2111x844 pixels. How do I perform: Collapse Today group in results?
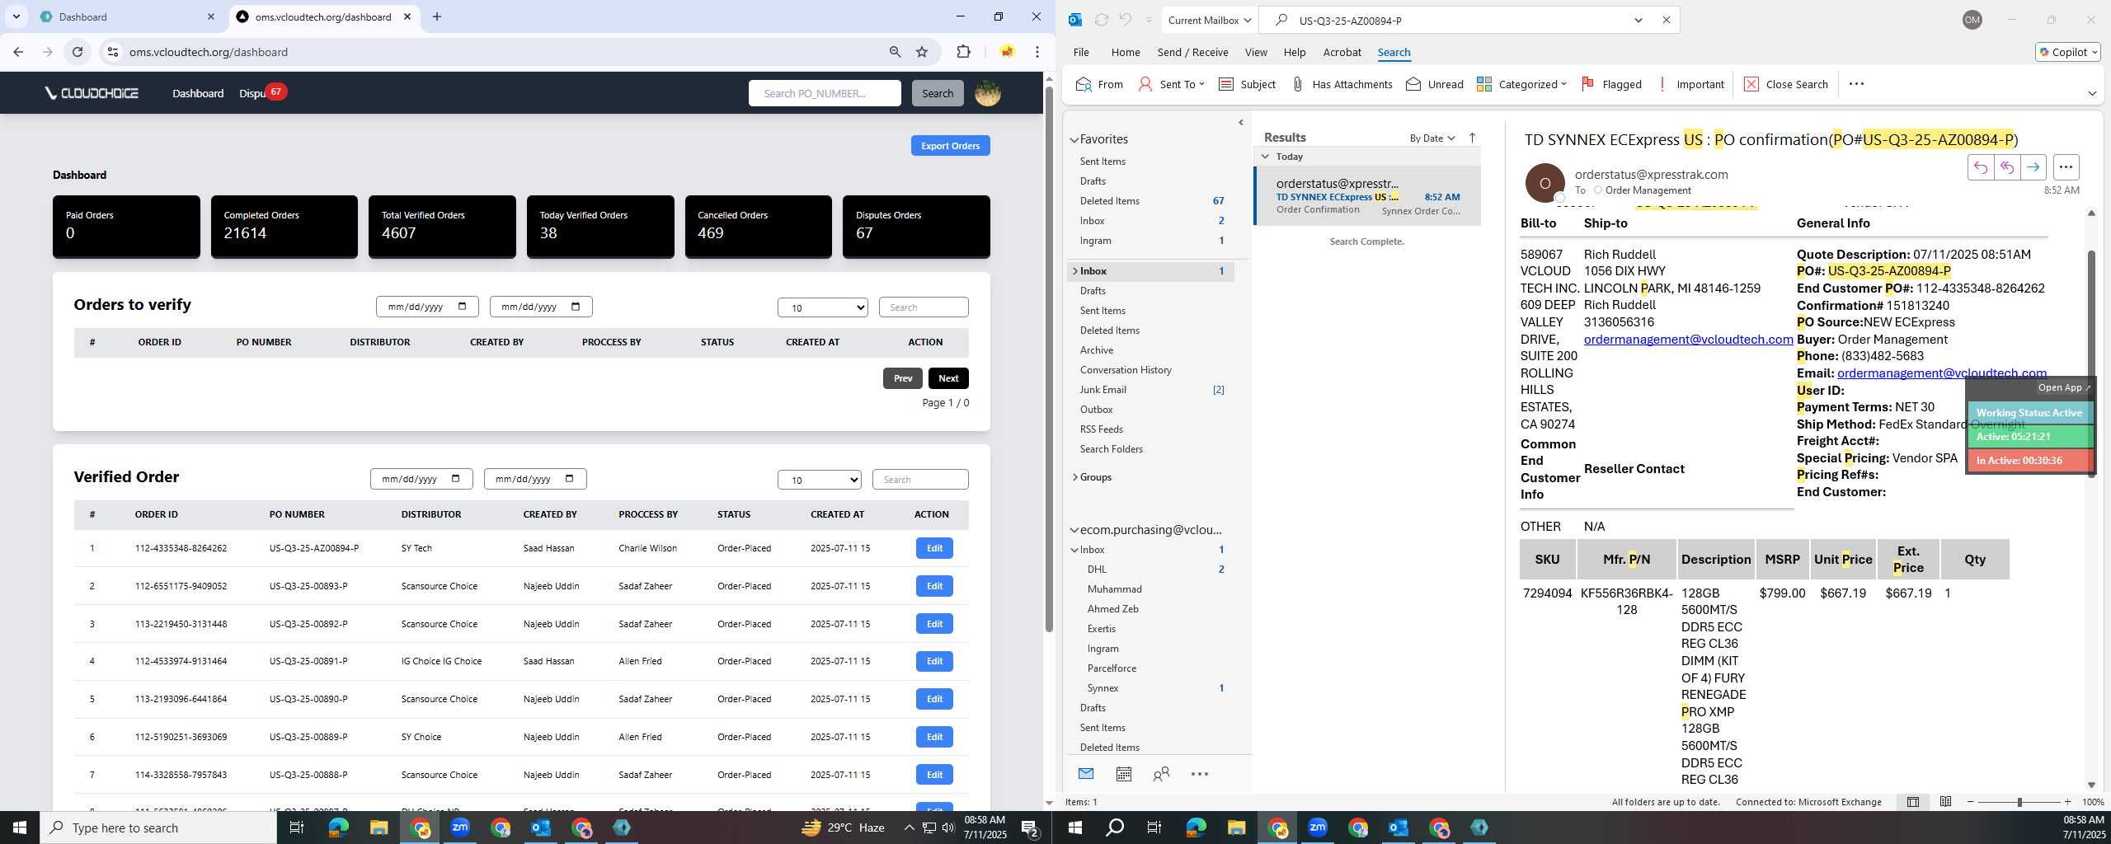[x=1265, y=157]
